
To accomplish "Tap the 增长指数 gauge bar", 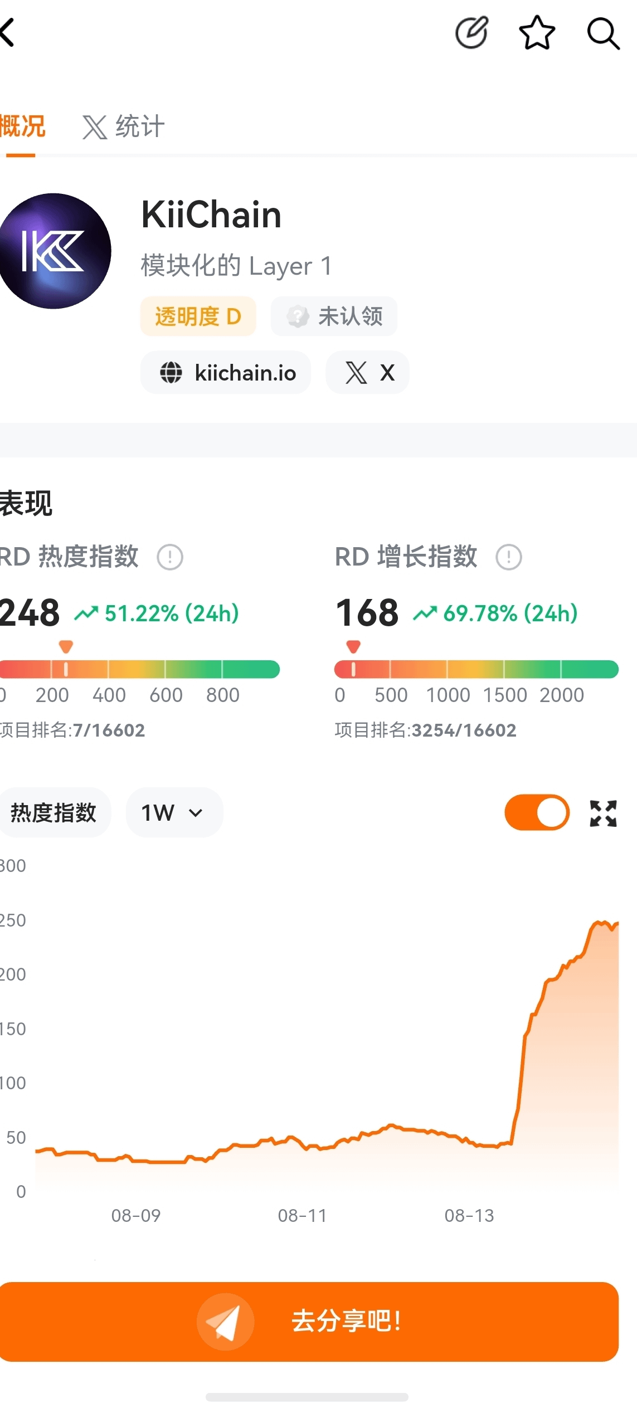I will [x=476, y=669].
